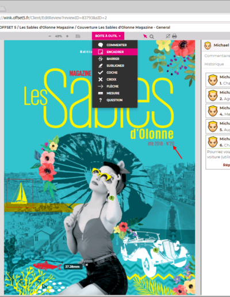Viewport: 230px width, 297px height.
Task: Open the page layout columns icon
Action: point(78,36)
